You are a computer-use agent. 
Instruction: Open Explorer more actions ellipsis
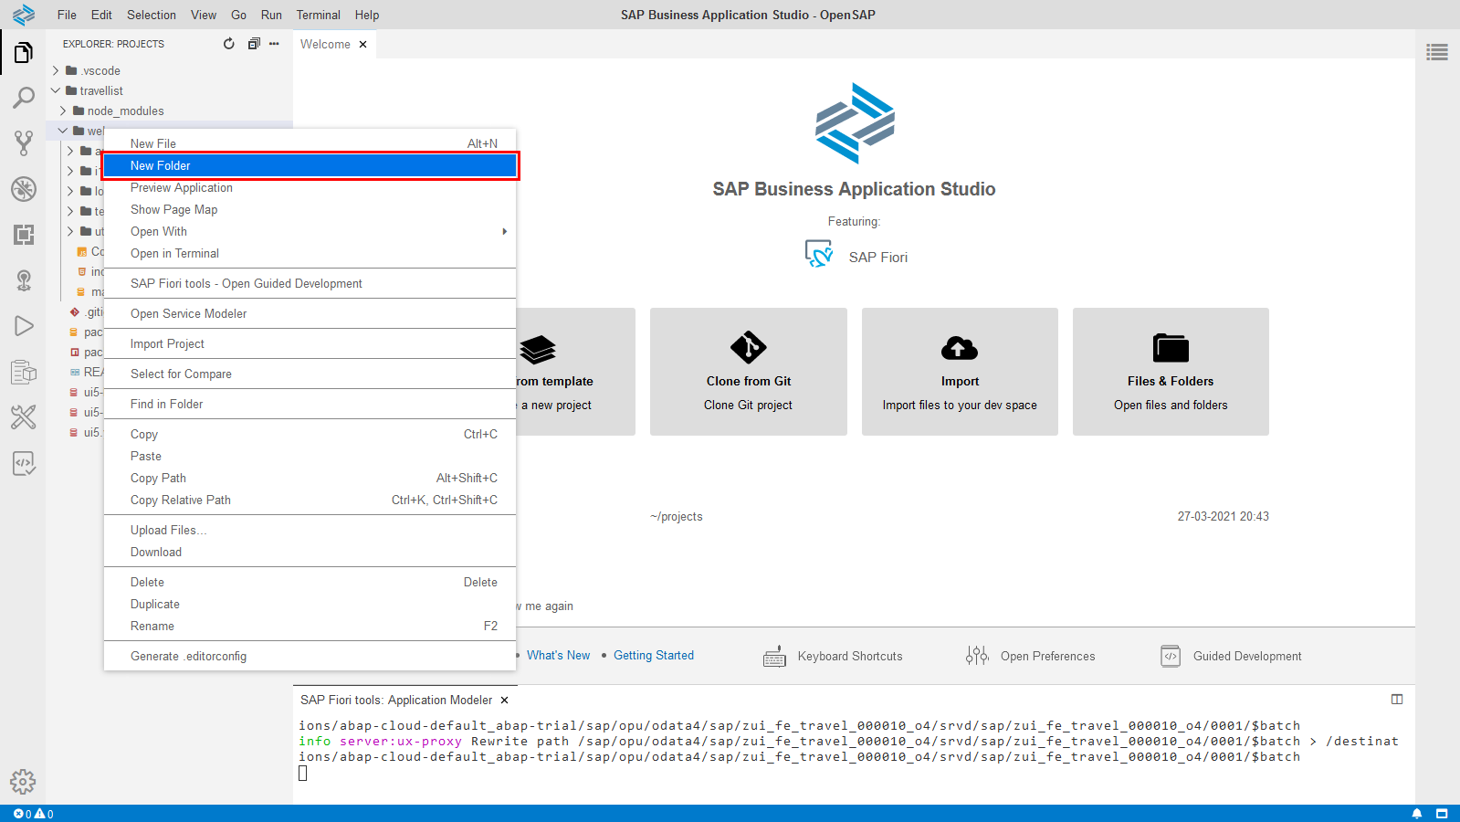pos(274,44)
